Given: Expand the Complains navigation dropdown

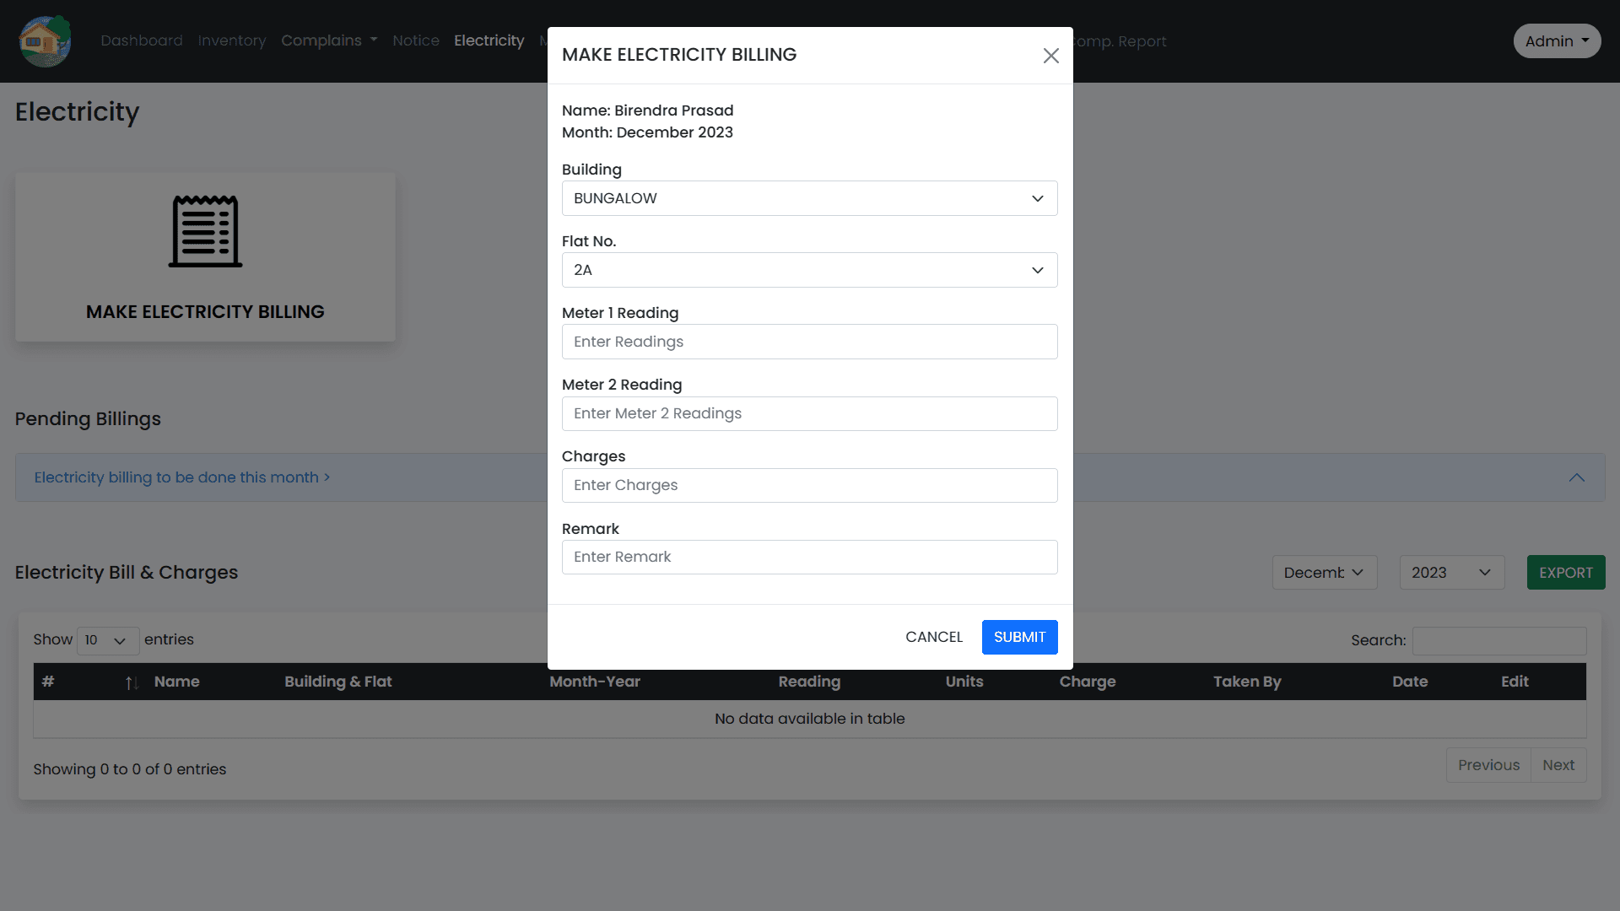Looking at the screenshot, I should pyautogui.click(x=329, y=40).
